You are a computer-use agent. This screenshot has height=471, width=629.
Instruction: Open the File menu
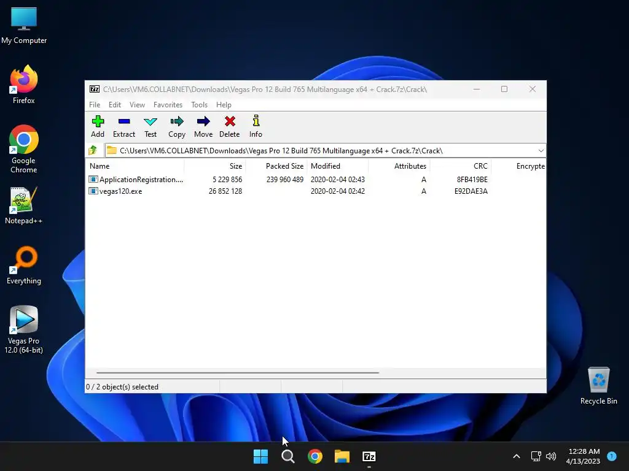click(95, 104)
